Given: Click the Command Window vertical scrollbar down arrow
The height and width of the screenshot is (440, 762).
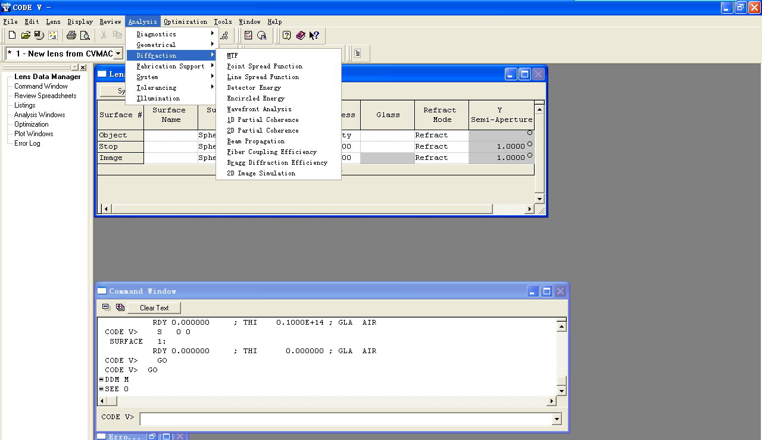Looking at the screenshot, I should pyautogui.click(x=561, y=391).
